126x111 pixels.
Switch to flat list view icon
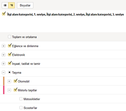pos(5,5)
